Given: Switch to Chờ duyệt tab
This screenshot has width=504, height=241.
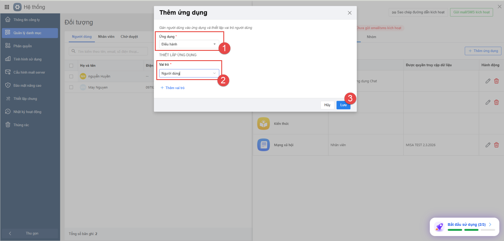Looking at the screenshot, I should tap(129, 37).
